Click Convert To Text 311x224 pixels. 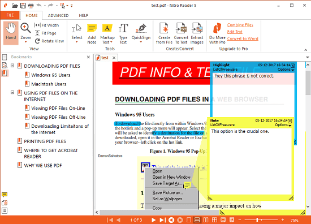[x=181, y=33]
